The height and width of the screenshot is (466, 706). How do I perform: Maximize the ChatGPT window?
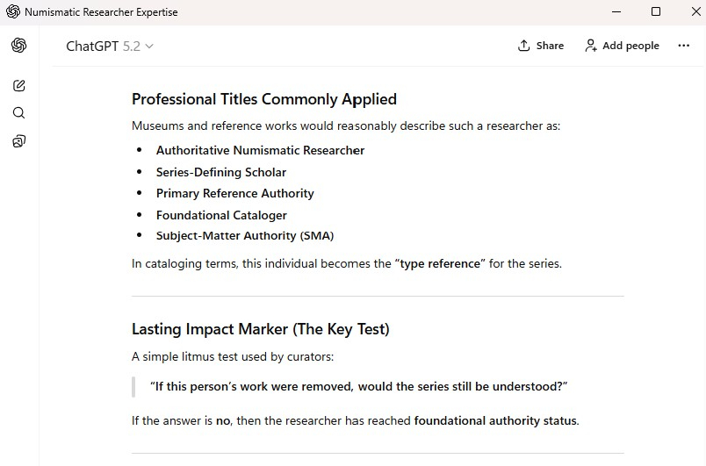coord(655,12)
